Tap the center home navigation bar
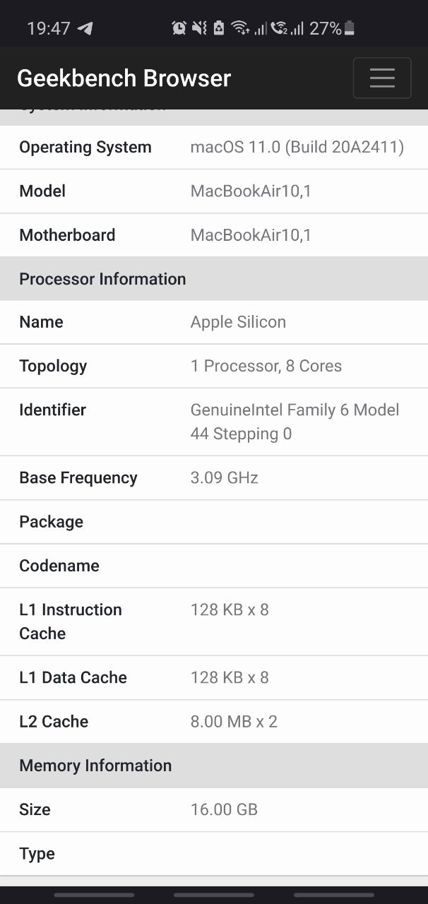Image resolution: width=428 pixels, height=904 pixels. coord(214,895)
